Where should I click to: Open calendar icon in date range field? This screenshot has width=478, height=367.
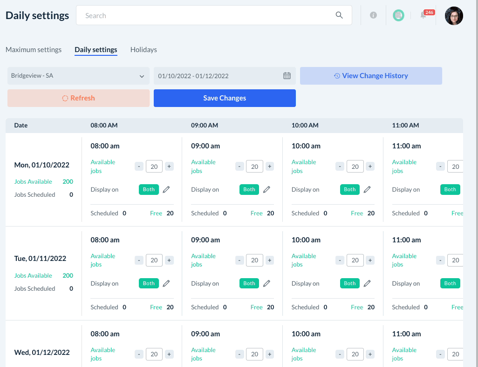[287, 76]
